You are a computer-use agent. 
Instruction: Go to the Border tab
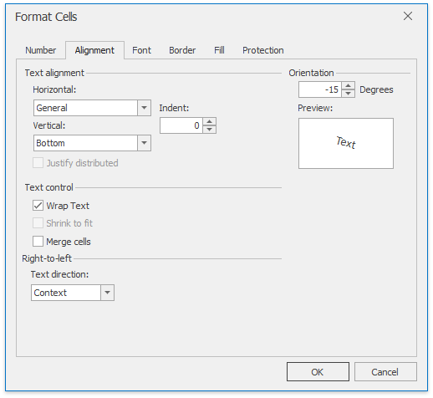pyautogui.click(x=182, y=50)
